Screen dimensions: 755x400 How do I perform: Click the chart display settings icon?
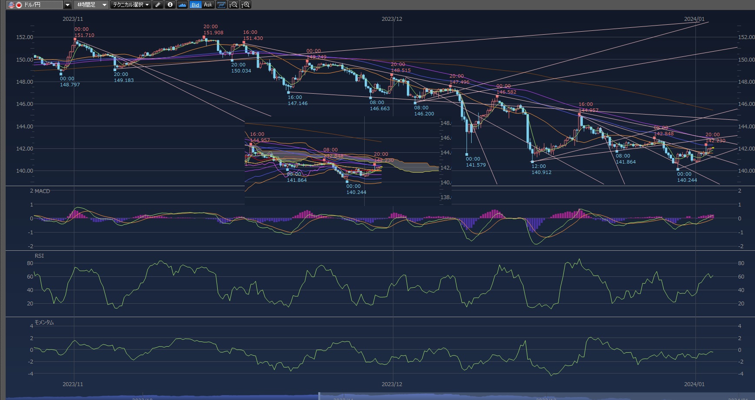[221, 5]
